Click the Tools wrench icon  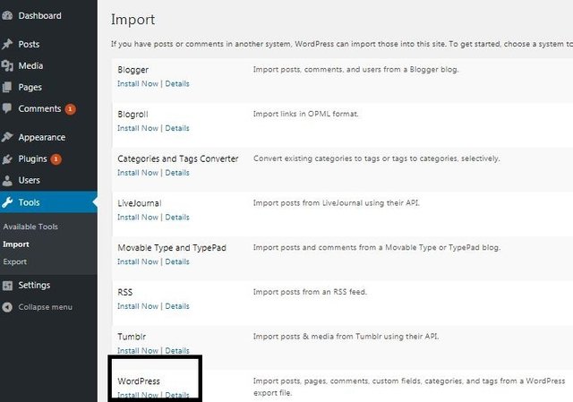pyautogui.click(x=7, y=201)
